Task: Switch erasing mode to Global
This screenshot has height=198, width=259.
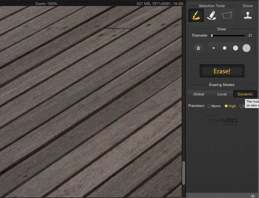Action: click(x=199, y=94)
